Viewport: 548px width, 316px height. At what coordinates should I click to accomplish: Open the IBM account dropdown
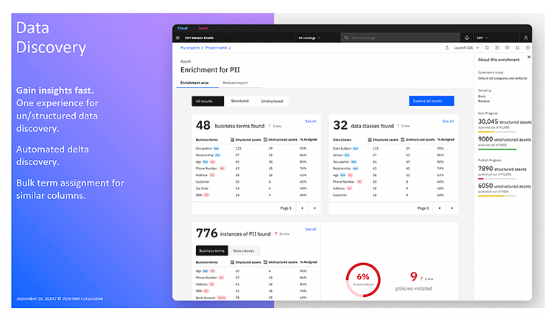pos(482,38)
